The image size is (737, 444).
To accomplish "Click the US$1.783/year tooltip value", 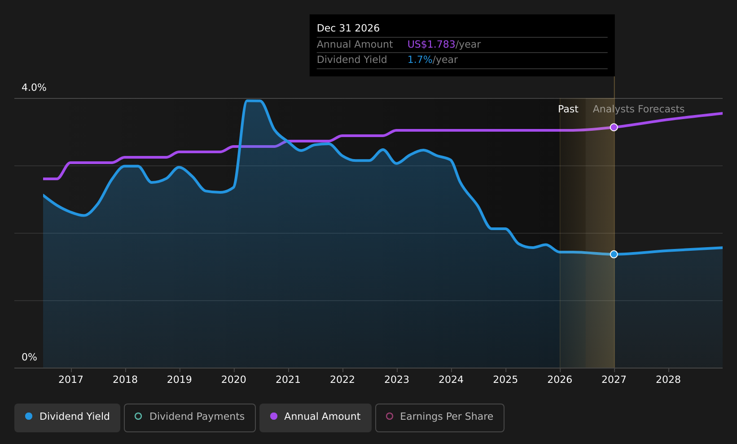I will (x=444, y=44).
